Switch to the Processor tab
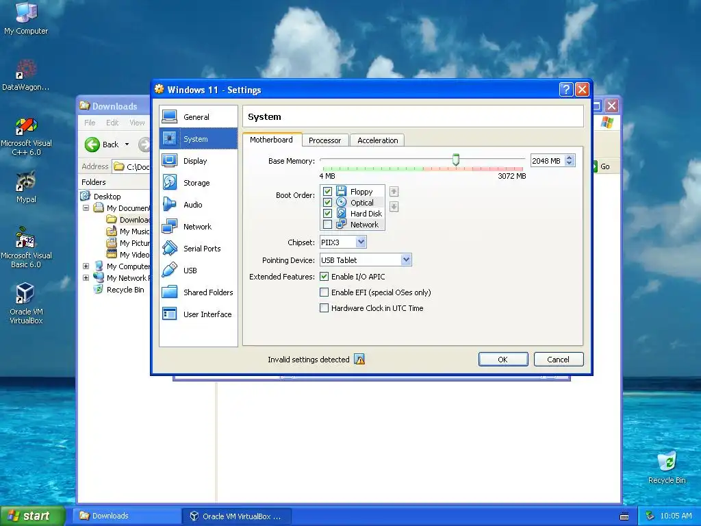This screenshot has height=526, width=701. (325, 140)
